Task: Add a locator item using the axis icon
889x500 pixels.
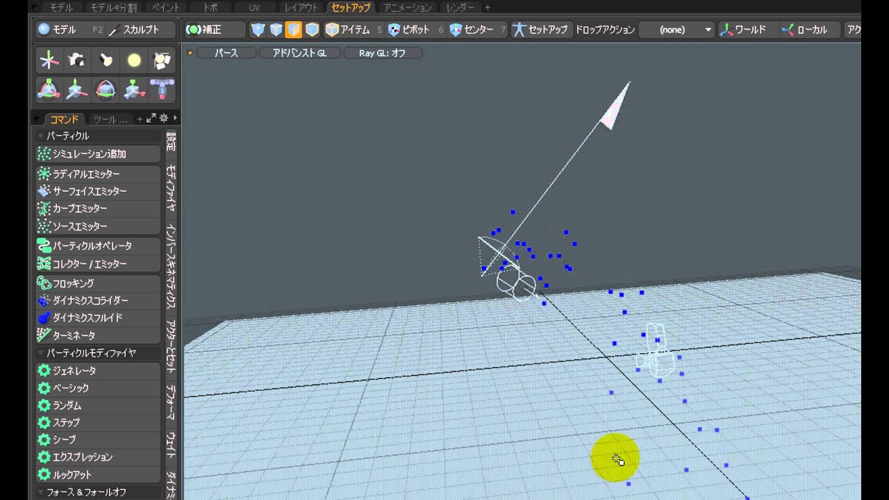Action: [x=49, y=60]
